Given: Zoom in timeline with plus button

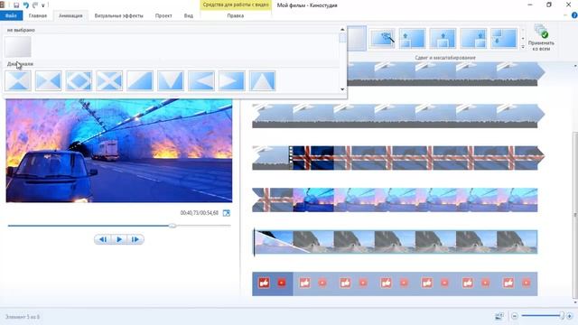Looking at the screenshot, I should point(569,316).
